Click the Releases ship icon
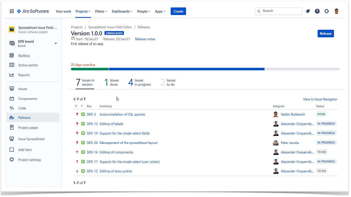Screen dimensions: 351x197 coord(12,118)
